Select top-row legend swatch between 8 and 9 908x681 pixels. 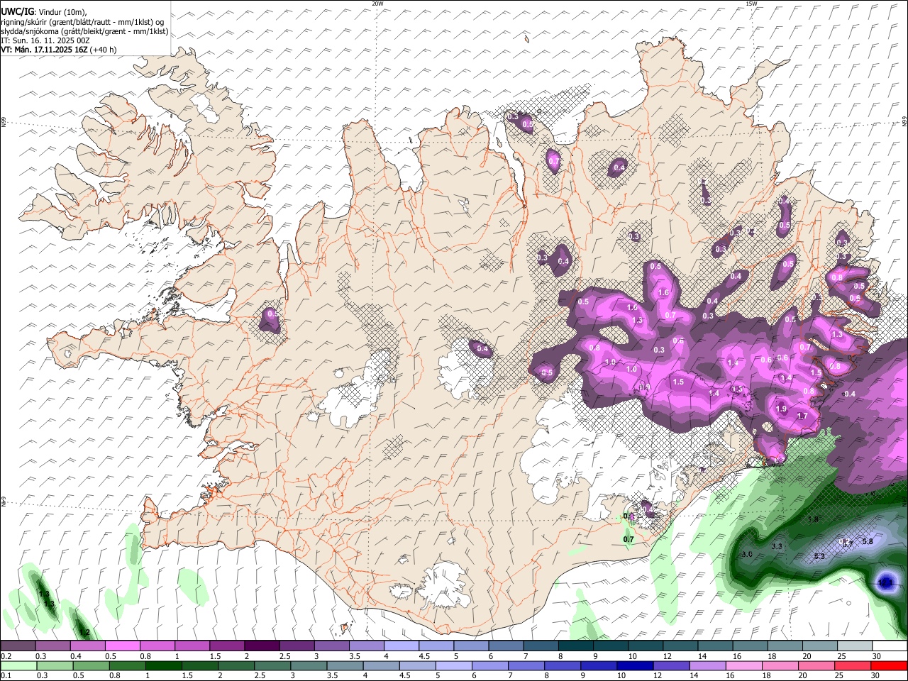coord(576,646)
